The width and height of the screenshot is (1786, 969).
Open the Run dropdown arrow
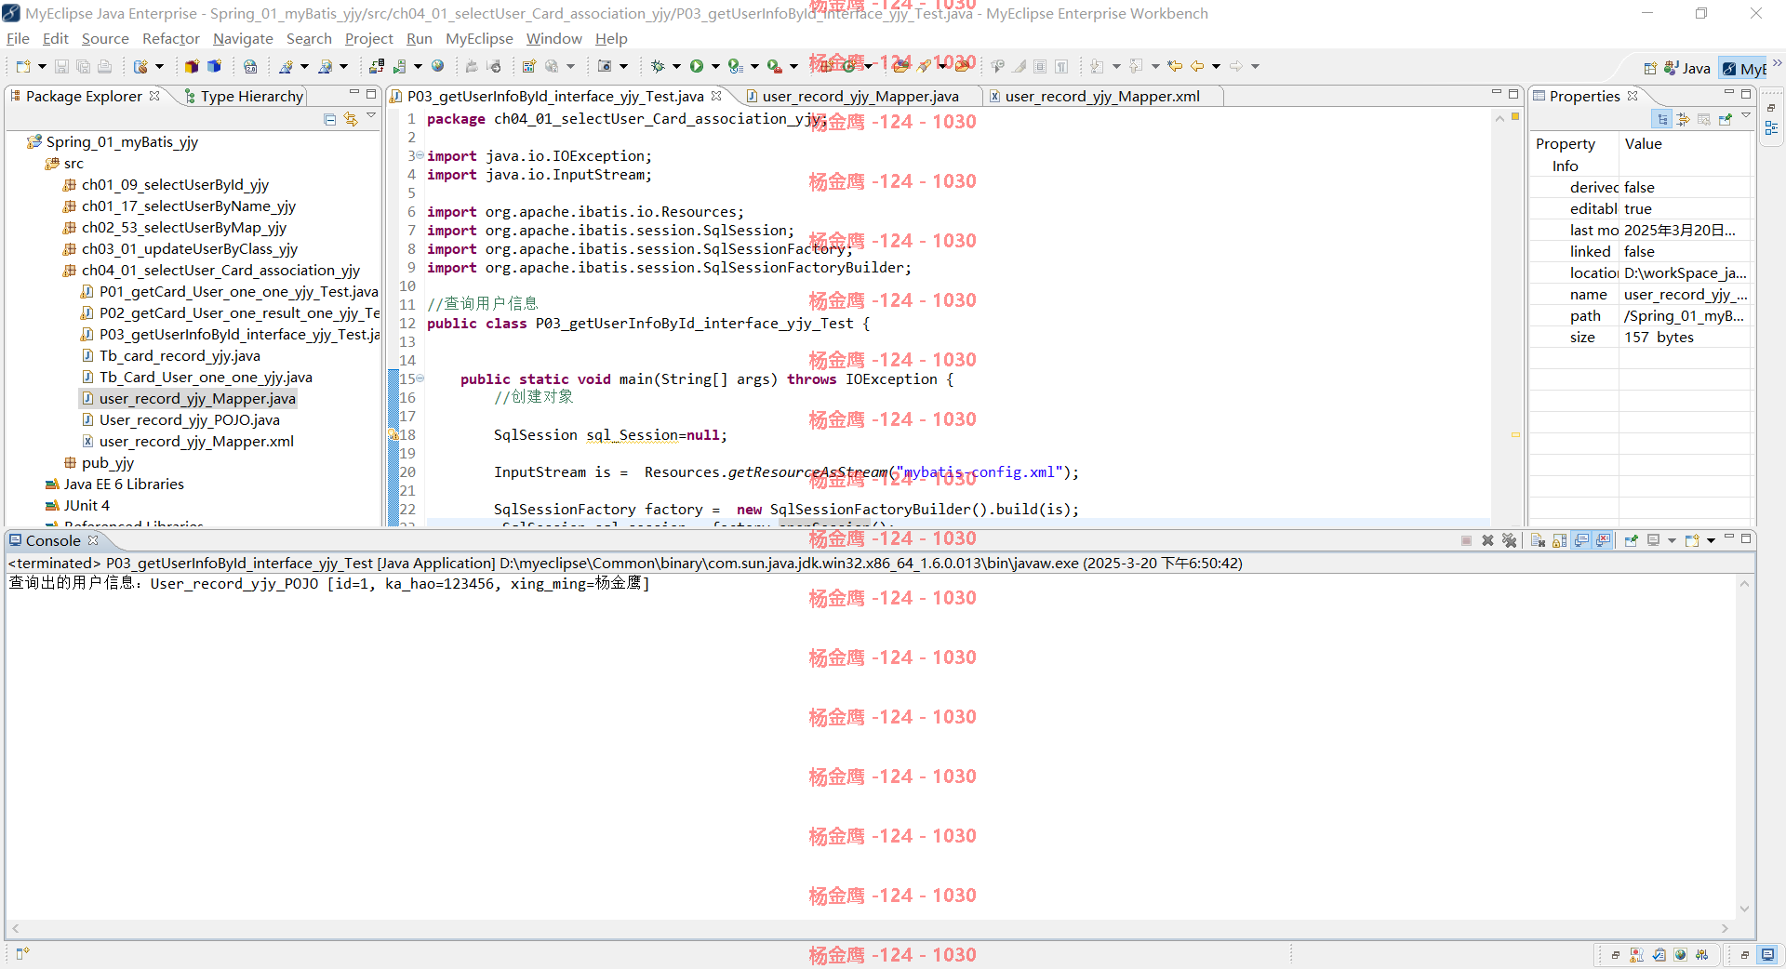pyautogui.click(x=715, y=66)
